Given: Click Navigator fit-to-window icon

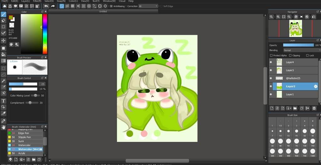Looking at the screenshot, I should point(283,17).
